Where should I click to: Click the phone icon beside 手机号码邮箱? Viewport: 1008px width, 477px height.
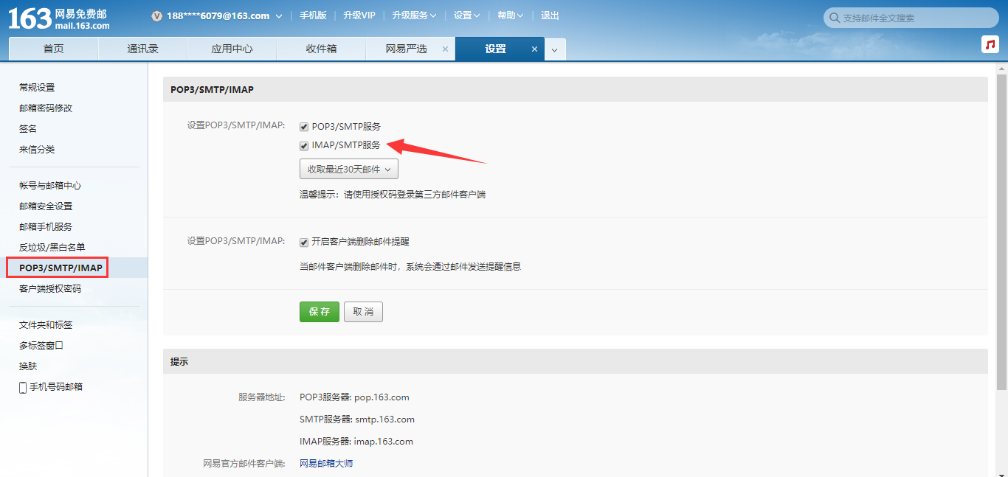(23, 387)
